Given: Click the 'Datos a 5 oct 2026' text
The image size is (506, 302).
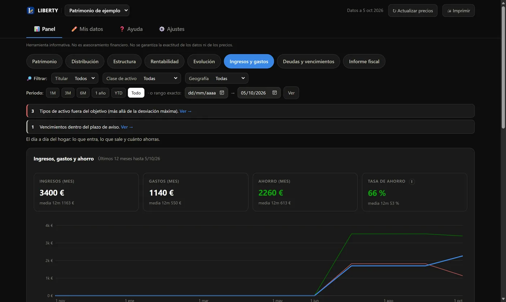Looking at the screenshot, I should (x=365, y=10).
